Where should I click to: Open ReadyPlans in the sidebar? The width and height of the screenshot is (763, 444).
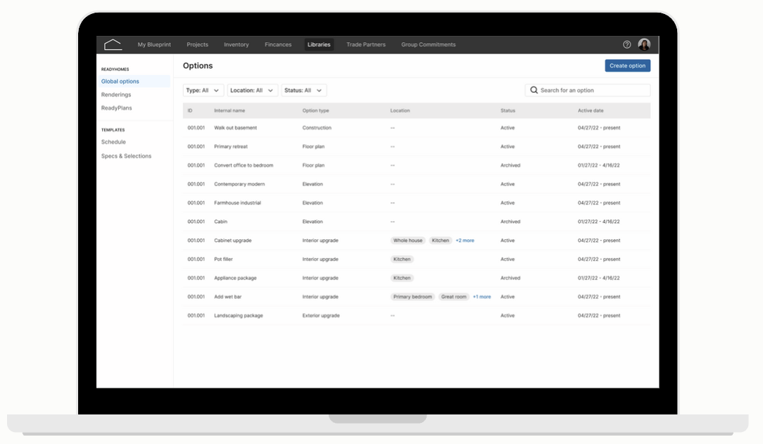tap(117, 108)
